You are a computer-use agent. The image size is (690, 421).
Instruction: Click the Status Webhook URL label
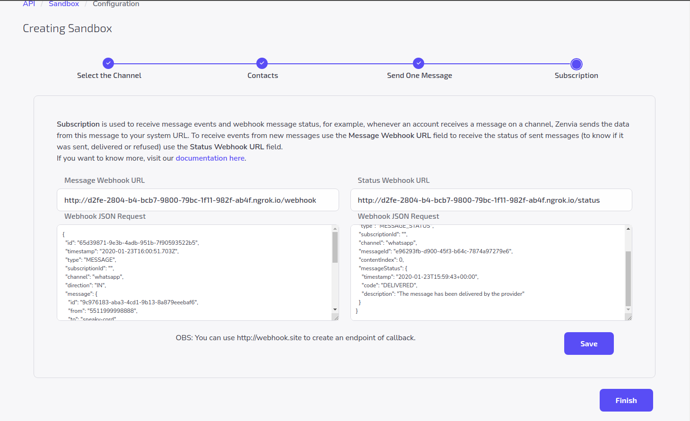click(x=393, y=180)
